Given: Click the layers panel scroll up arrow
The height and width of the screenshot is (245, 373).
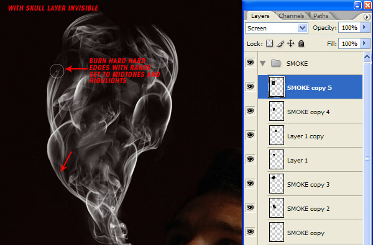Looking at the screenshot, I should [367, 57].
